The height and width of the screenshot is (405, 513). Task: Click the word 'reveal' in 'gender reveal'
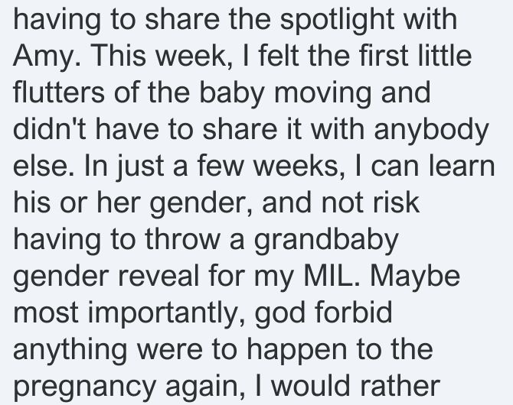coord(158,276)
